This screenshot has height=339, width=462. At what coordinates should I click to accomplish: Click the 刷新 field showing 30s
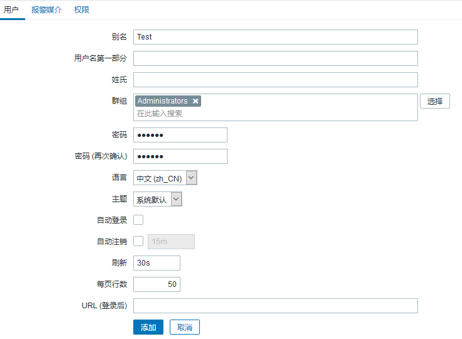pyautogui.click(x=157, y=263)
